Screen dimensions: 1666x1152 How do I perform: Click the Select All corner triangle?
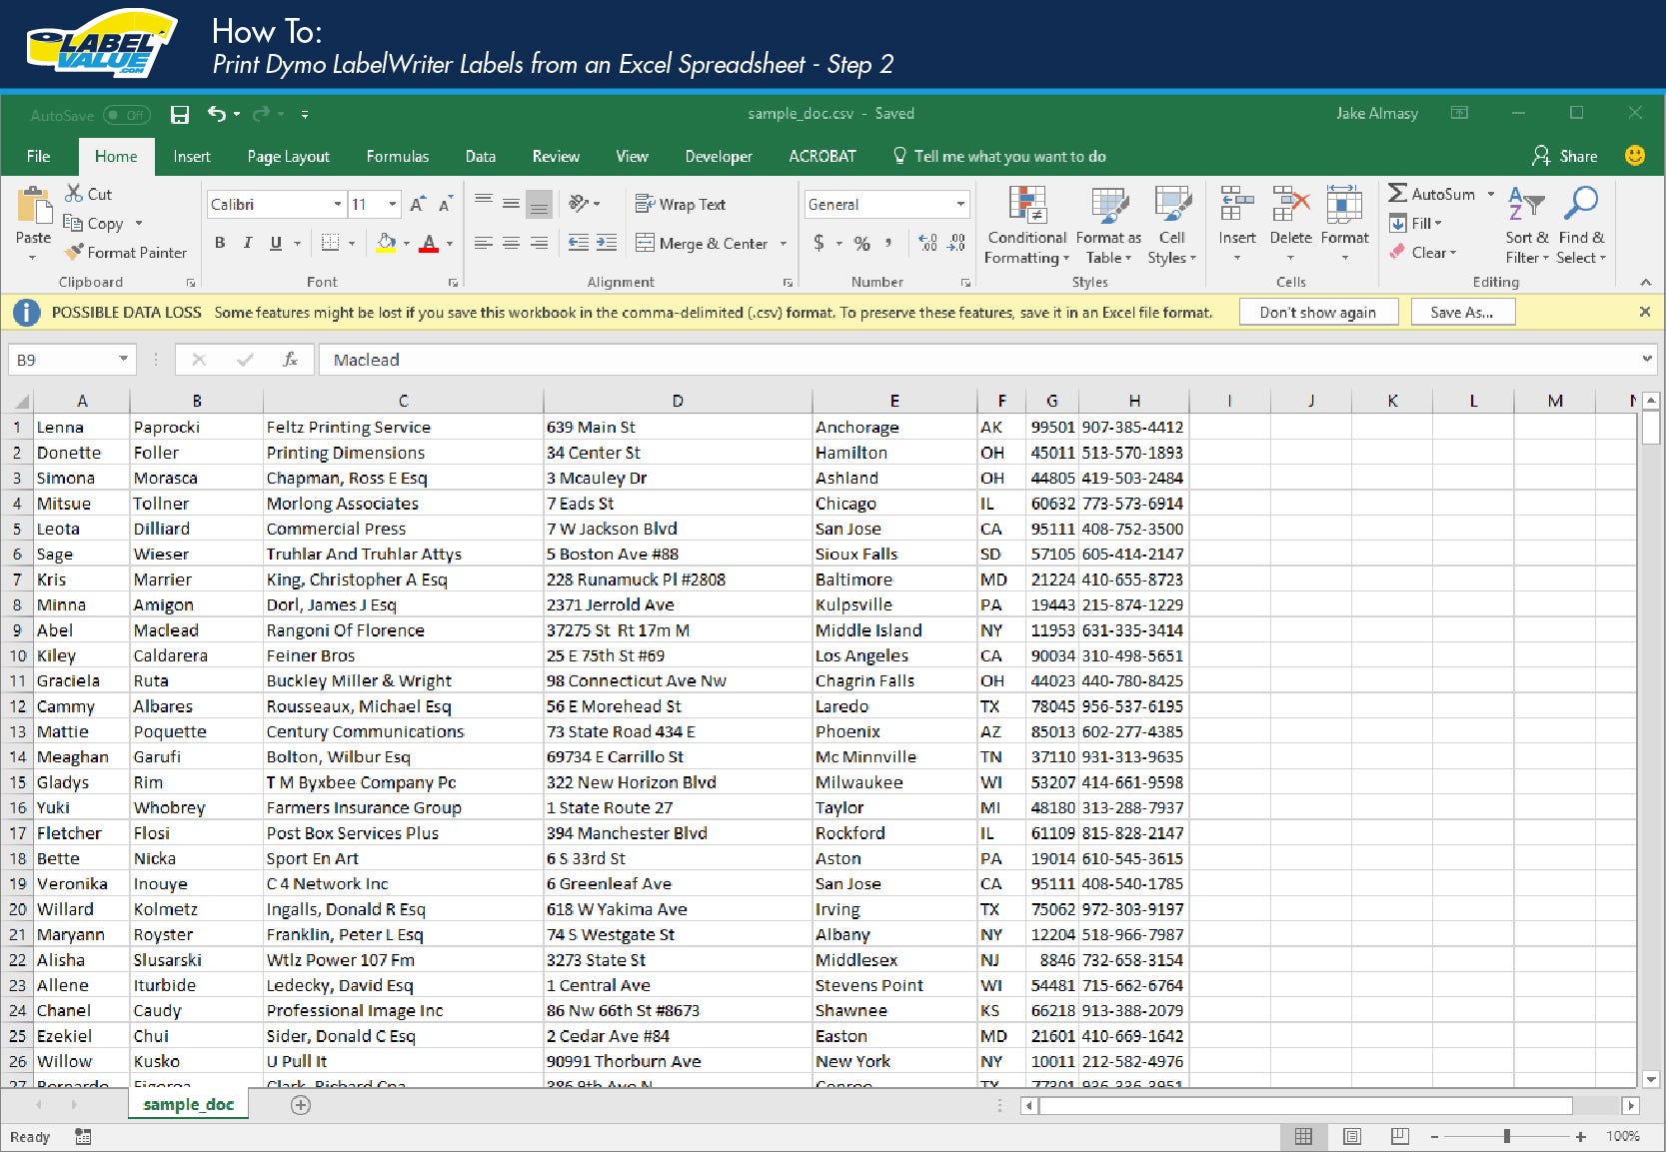point(20,402)
